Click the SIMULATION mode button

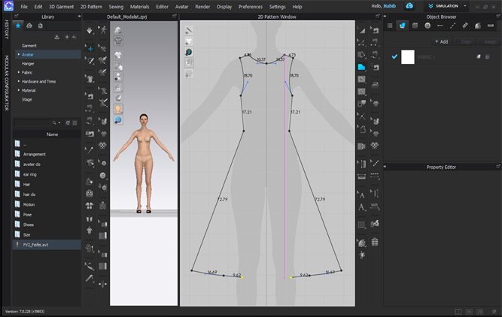444,6
